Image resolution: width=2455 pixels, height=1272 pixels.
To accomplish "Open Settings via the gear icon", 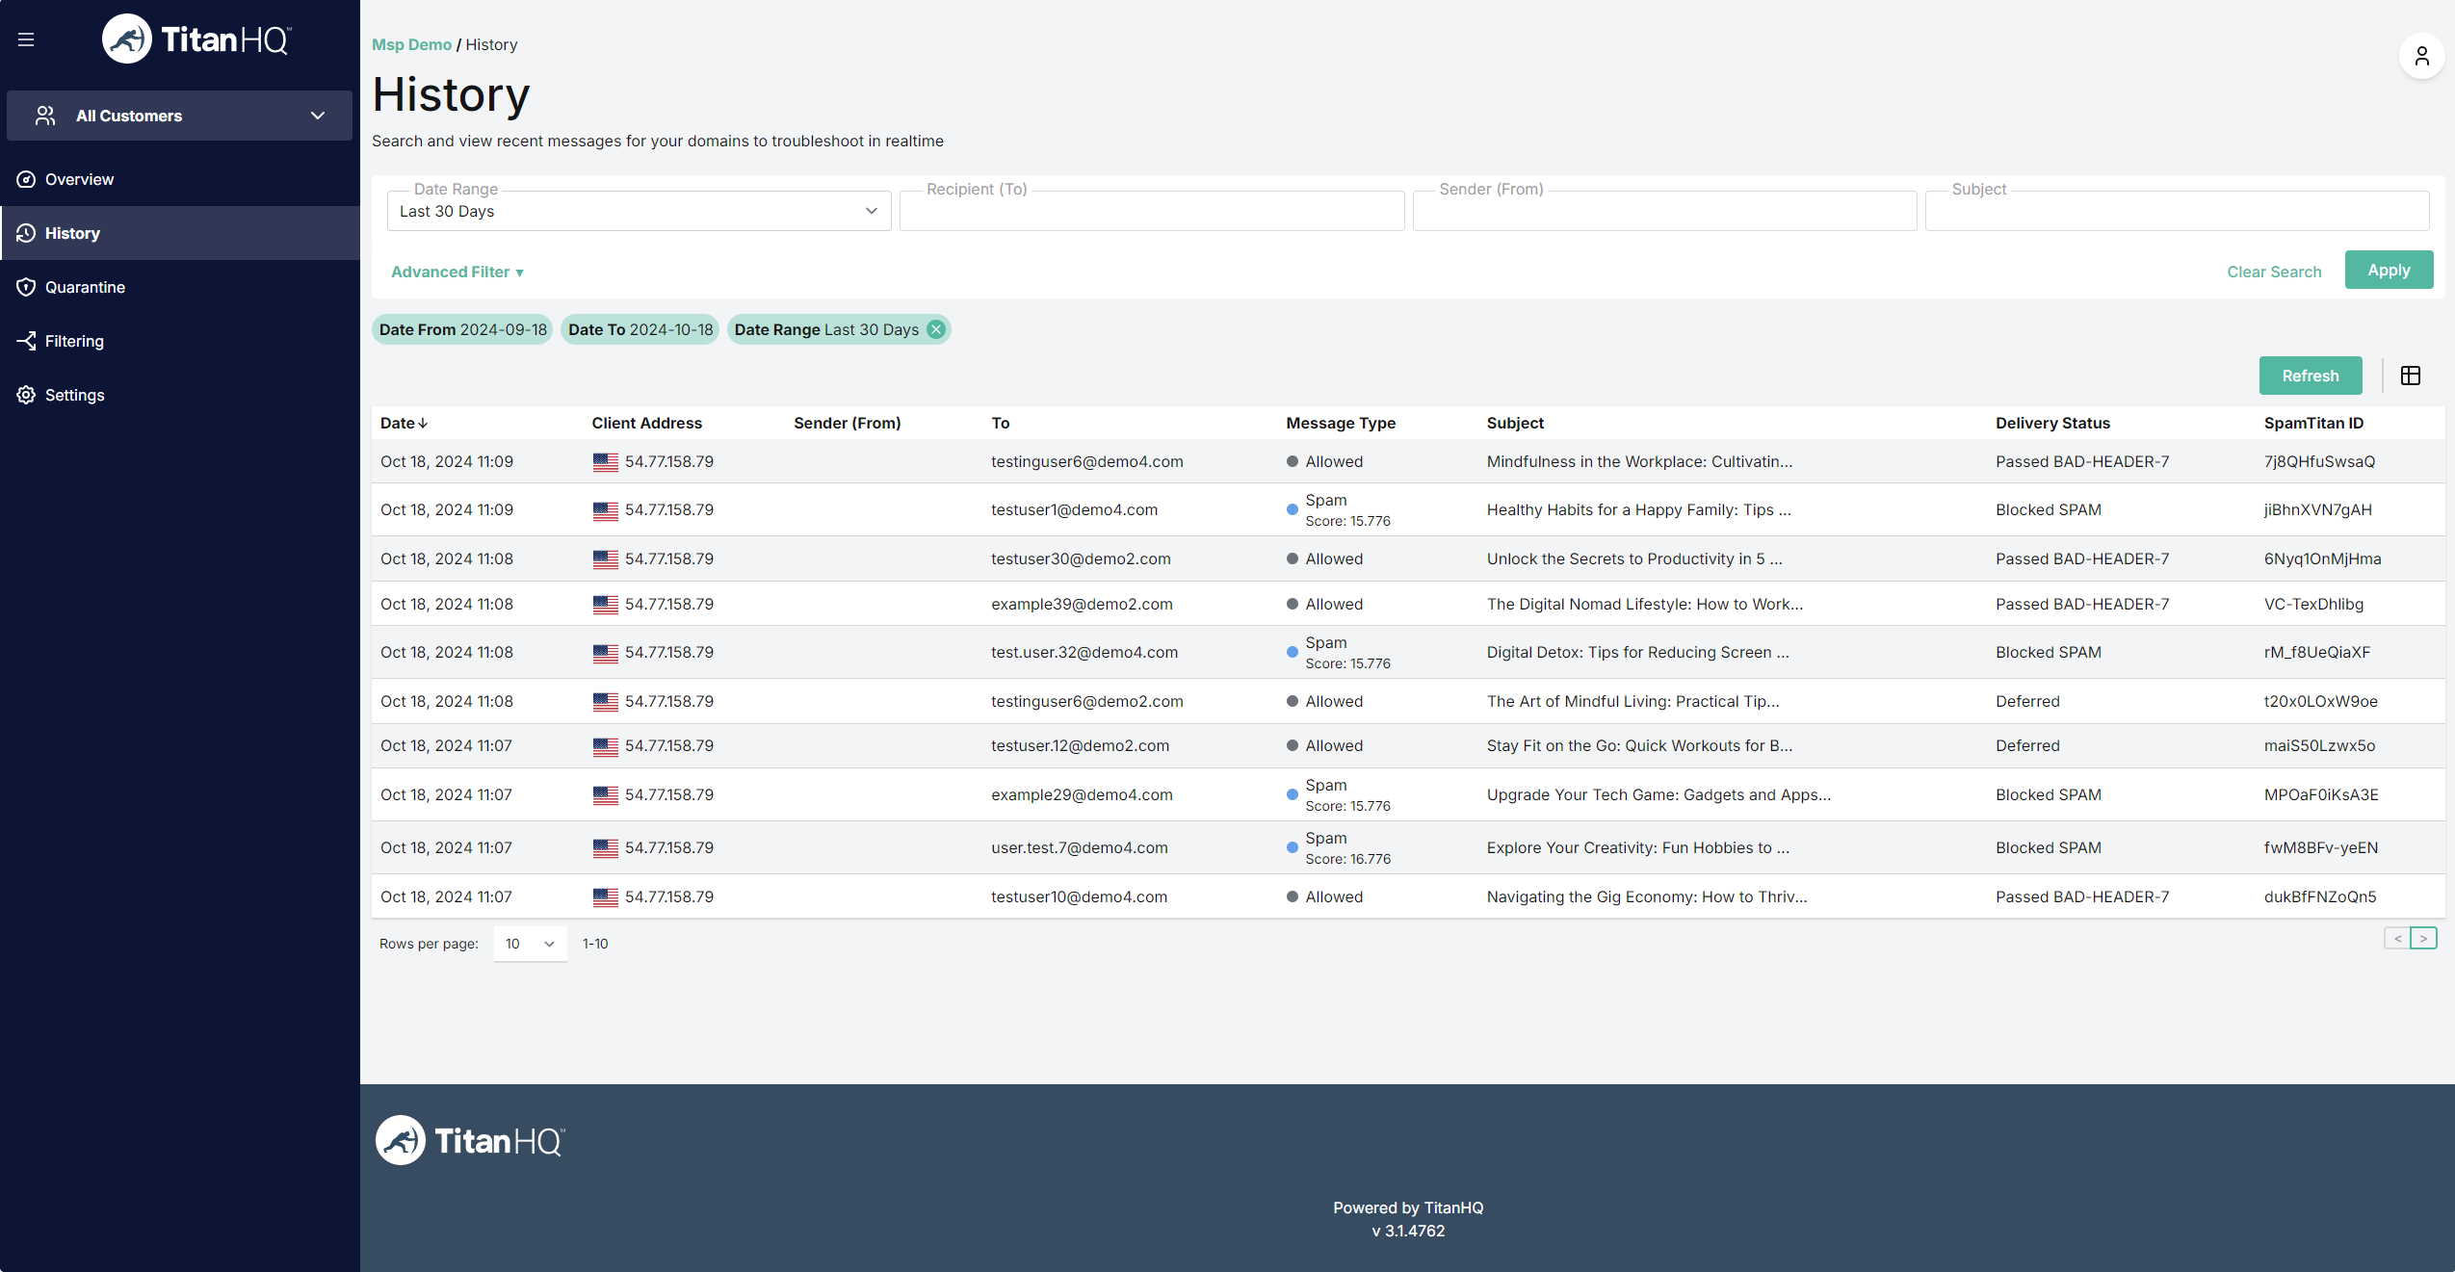I will click(25, 395).
